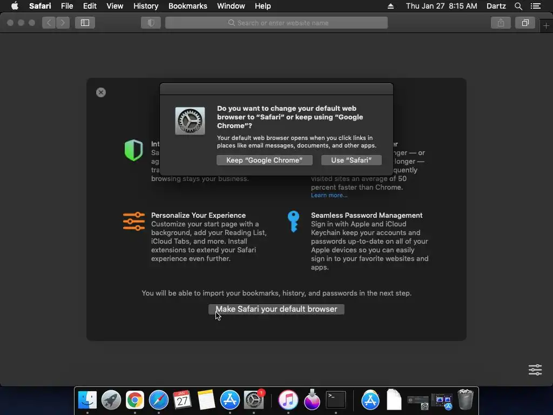The image size is (553, 415).
Task: Open App Store icon right of Terminal
Action: (370, 400)
